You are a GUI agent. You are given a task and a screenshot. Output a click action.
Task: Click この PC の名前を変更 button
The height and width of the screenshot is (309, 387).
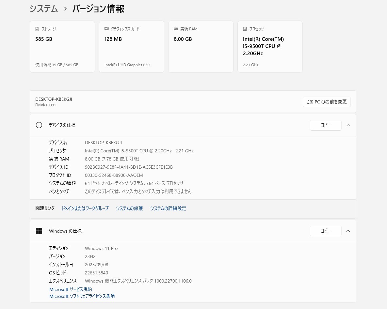(x=327, y=101)
